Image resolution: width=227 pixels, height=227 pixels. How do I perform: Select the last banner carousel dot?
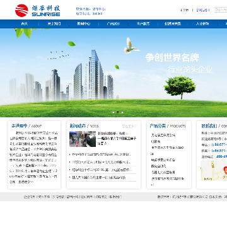coord(122,112)
